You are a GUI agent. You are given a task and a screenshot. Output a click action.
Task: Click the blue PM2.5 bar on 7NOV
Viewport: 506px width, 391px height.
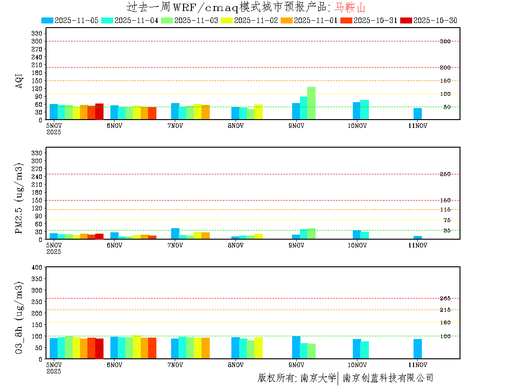tap(175, 234)
